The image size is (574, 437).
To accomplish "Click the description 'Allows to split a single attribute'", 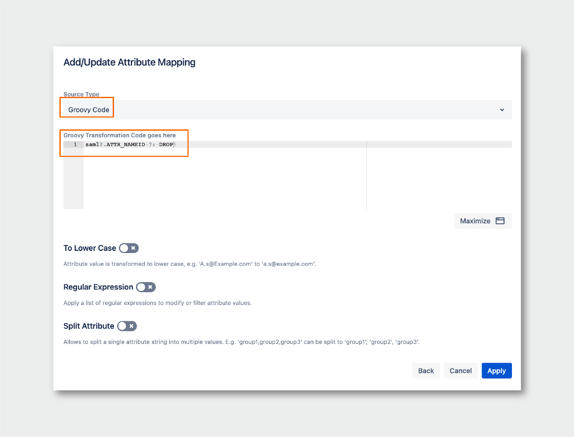I will click(x=242, y=342).
